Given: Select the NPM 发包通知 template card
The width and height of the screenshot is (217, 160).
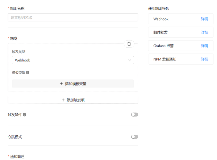Looking at the screenshot, I should (x=180, y=59).
